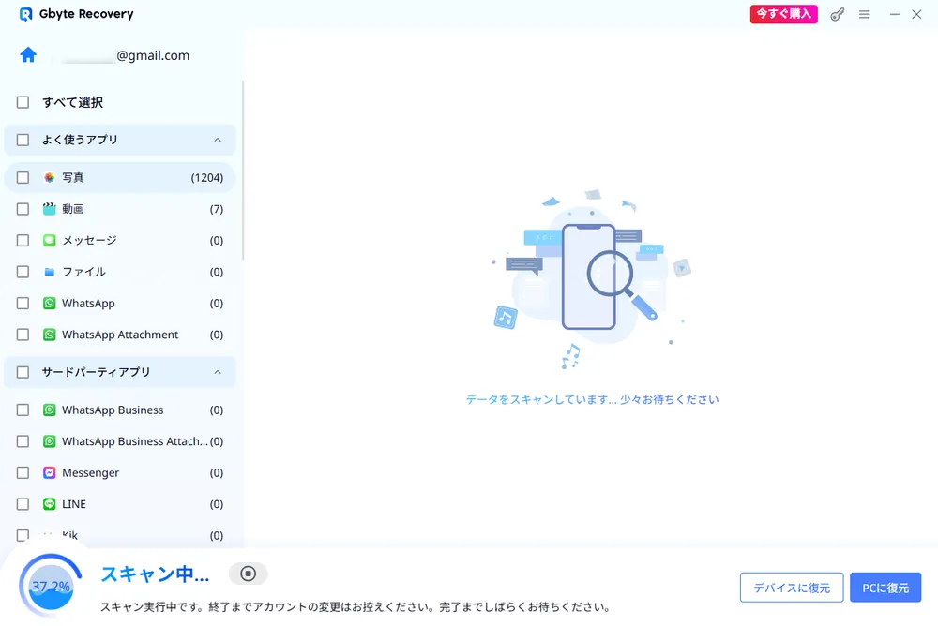Collapse the サードパーティアプリ section

(x=218, y=372)
